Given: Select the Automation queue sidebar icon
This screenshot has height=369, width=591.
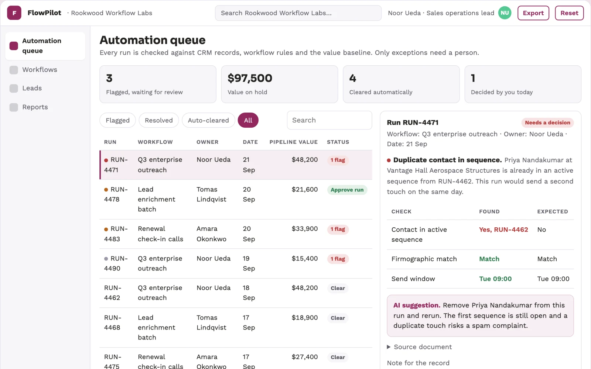Looking at the screenshot, I should pos(14,46).
